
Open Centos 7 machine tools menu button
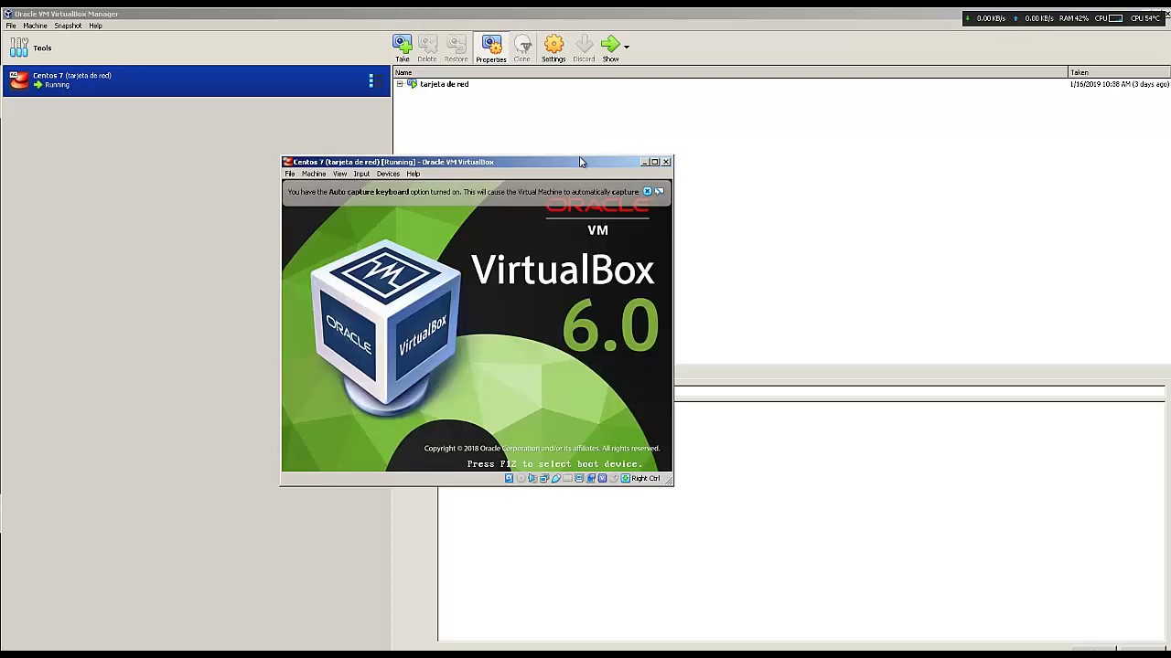[371, 80]
